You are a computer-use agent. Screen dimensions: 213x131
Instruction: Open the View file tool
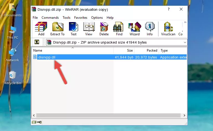click(x=89, y=29)
